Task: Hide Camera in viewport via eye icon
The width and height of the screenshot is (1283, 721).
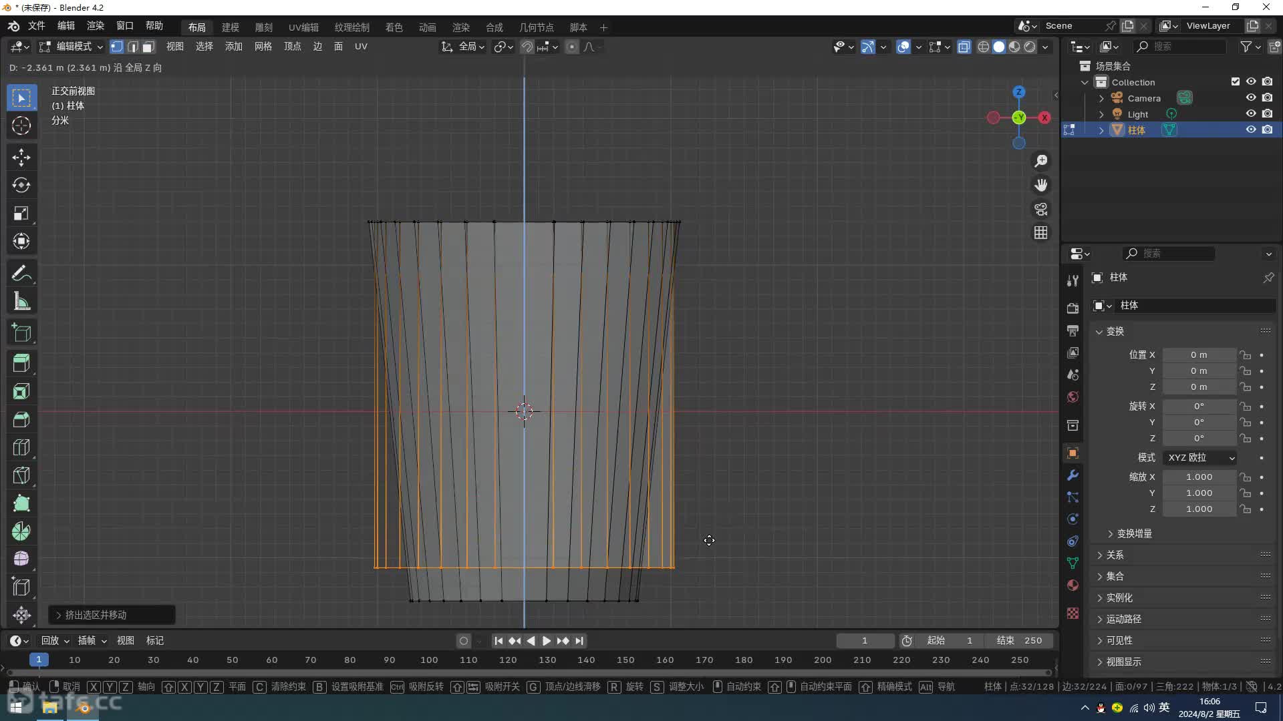Action: pyautogui.click(x=1251, y=97)
